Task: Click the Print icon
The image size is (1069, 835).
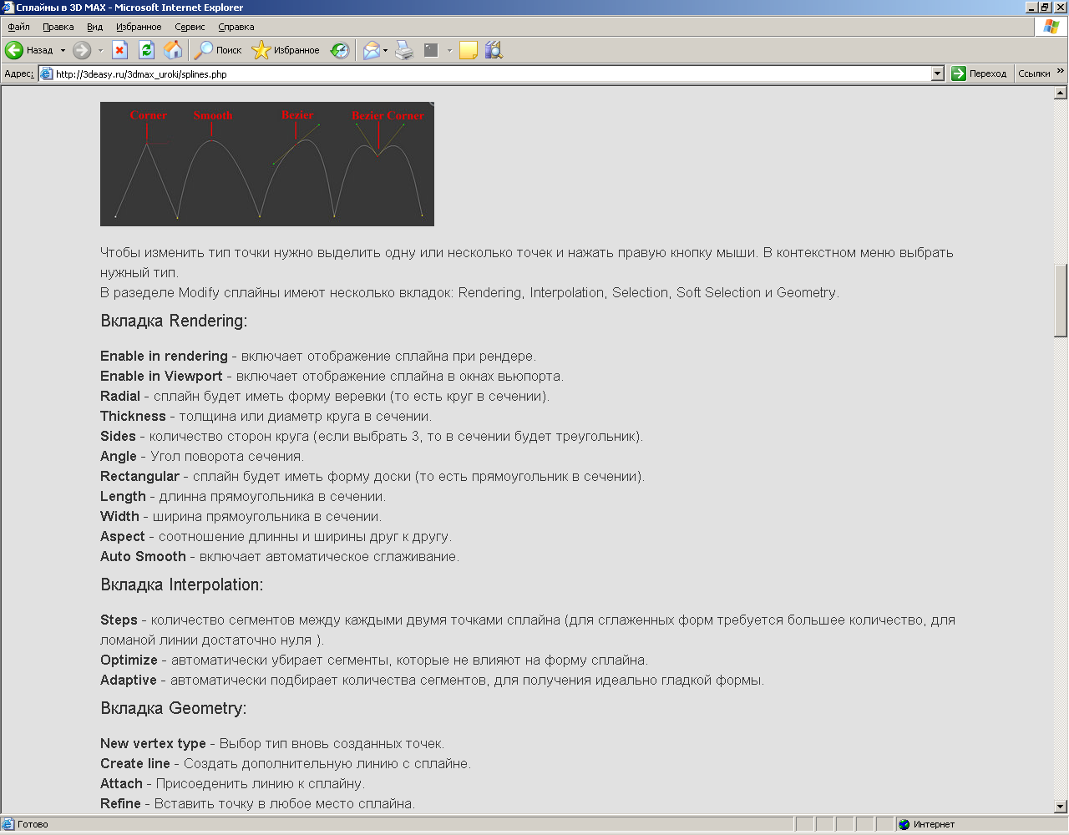Action: coord(404,50)
